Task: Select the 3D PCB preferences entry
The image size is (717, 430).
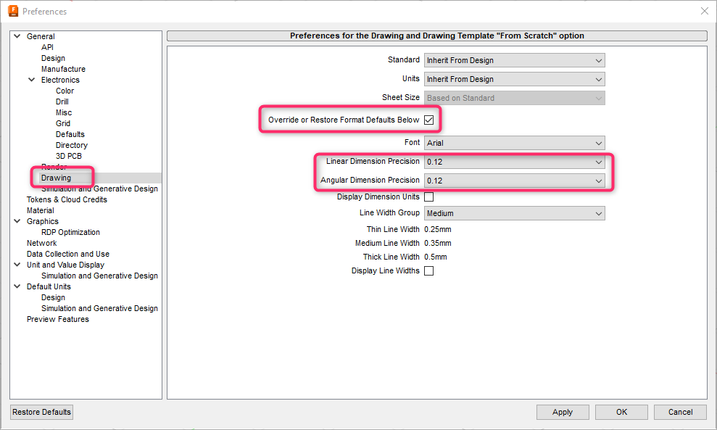Action: pyautogui.click(x=68, y=155)
